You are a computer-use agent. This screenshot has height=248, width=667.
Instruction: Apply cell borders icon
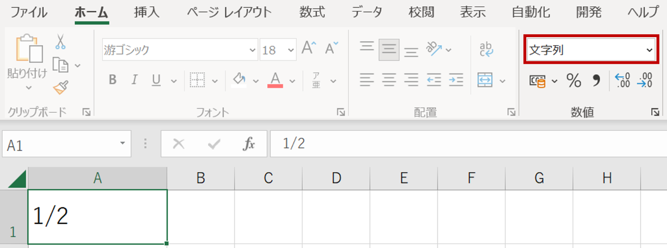click(x=197, y=80)
